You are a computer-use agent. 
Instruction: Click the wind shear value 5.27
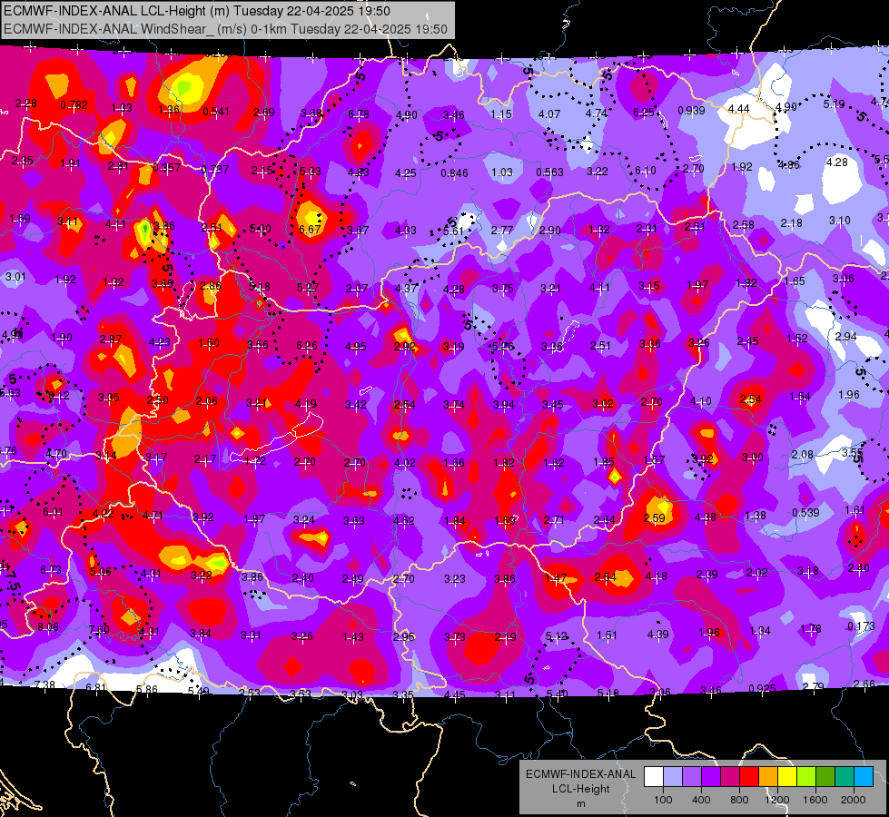[308, 288]
